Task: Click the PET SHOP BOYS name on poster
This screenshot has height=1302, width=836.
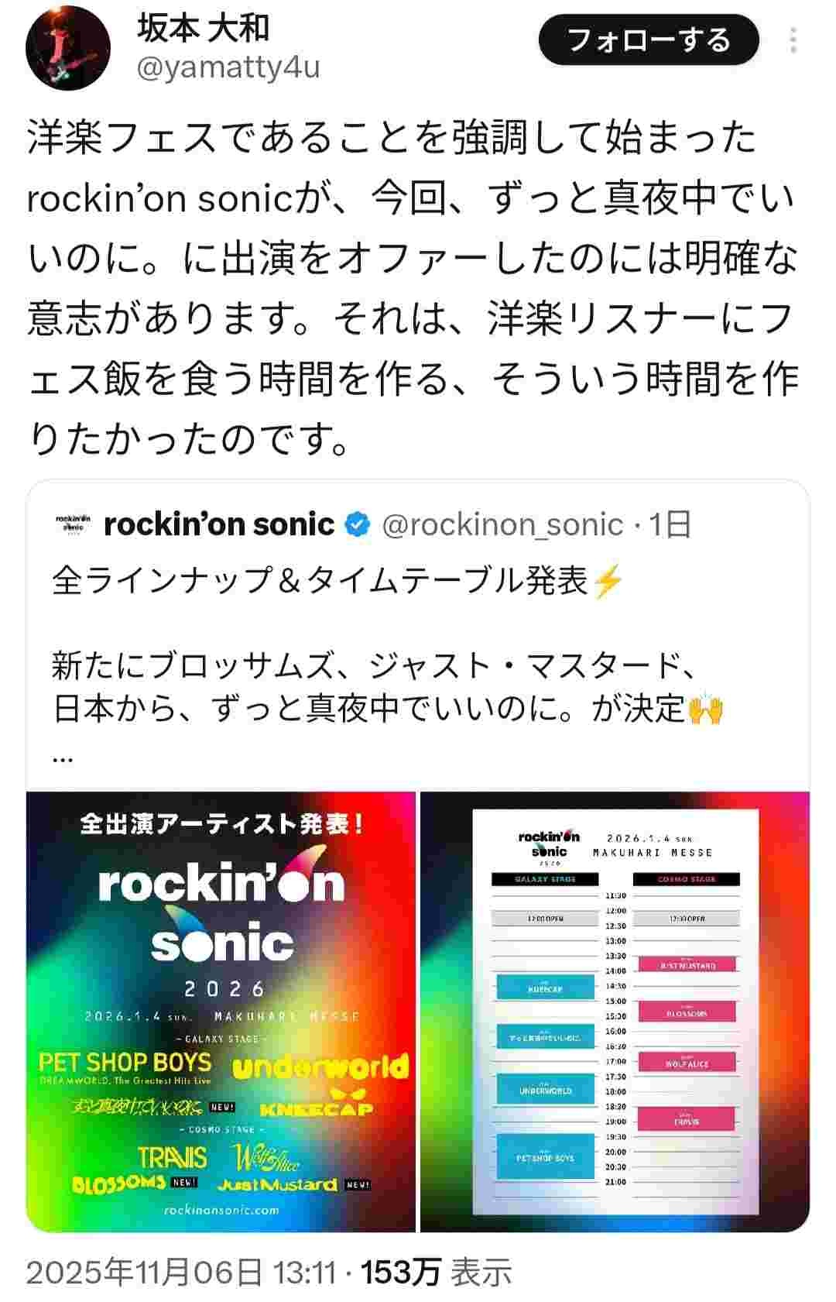Action: (125, 1062)
